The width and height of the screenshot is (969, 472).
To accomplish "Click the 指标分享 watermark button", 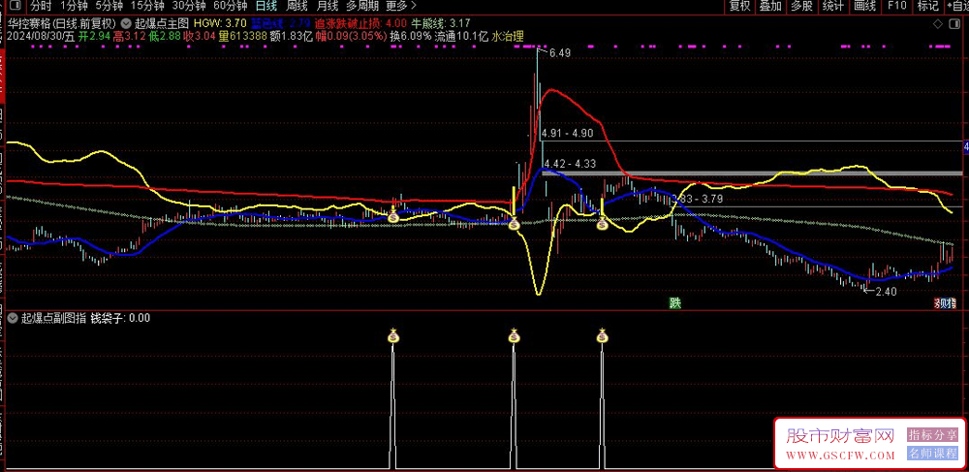I will pos(932,435).
